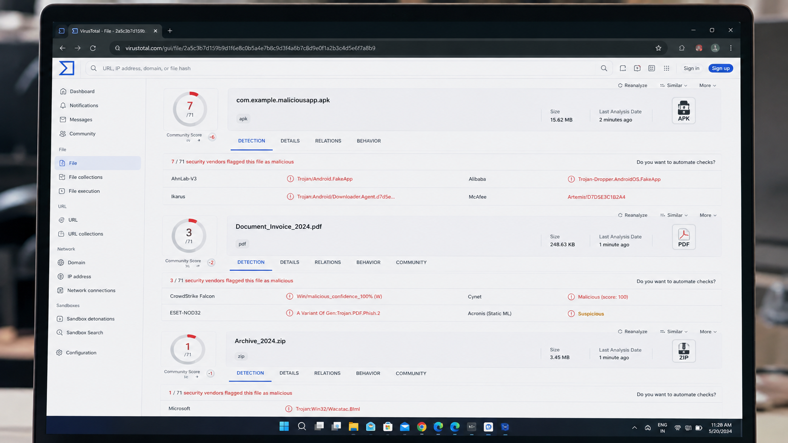
Task: Click the Sign in button
Action: pyautogui.click(x=691, y=68)
